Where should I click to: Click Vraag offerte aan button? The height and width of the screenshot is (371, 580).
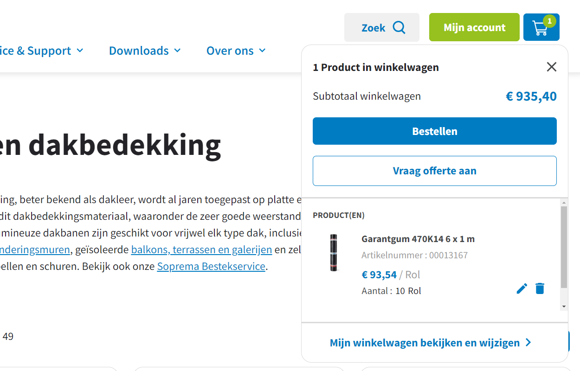tap(435, 171)
